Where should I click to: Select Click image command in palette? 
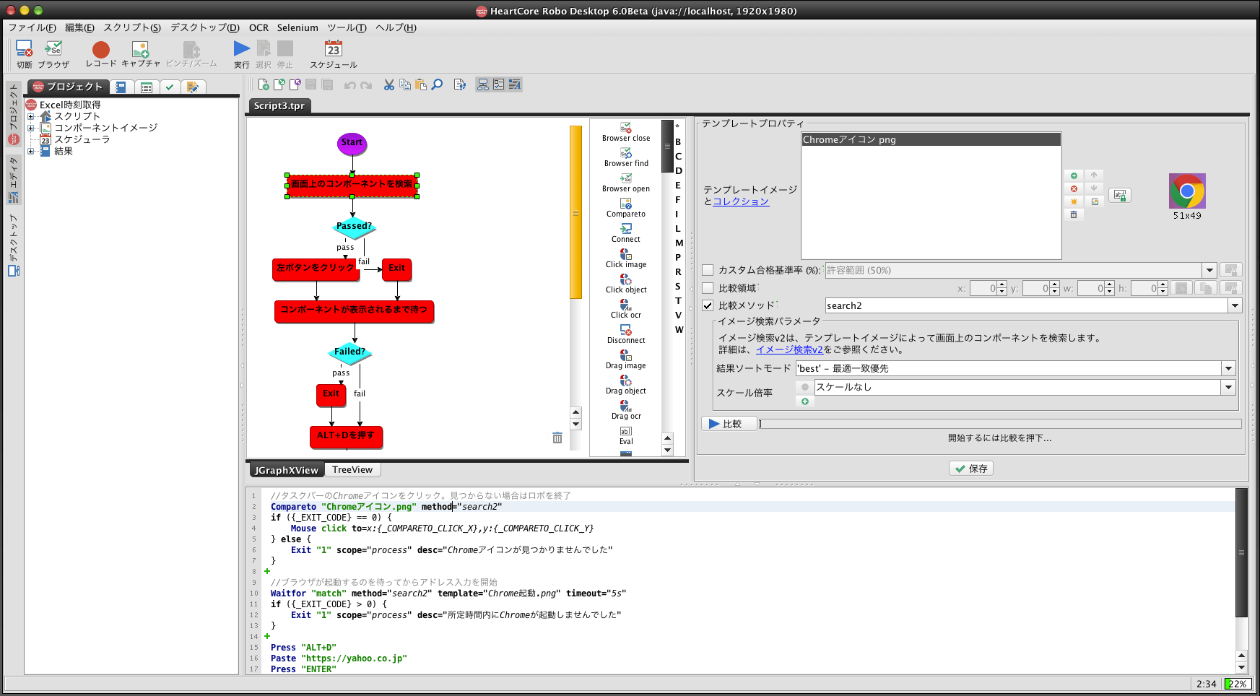[x=626, y=258]
